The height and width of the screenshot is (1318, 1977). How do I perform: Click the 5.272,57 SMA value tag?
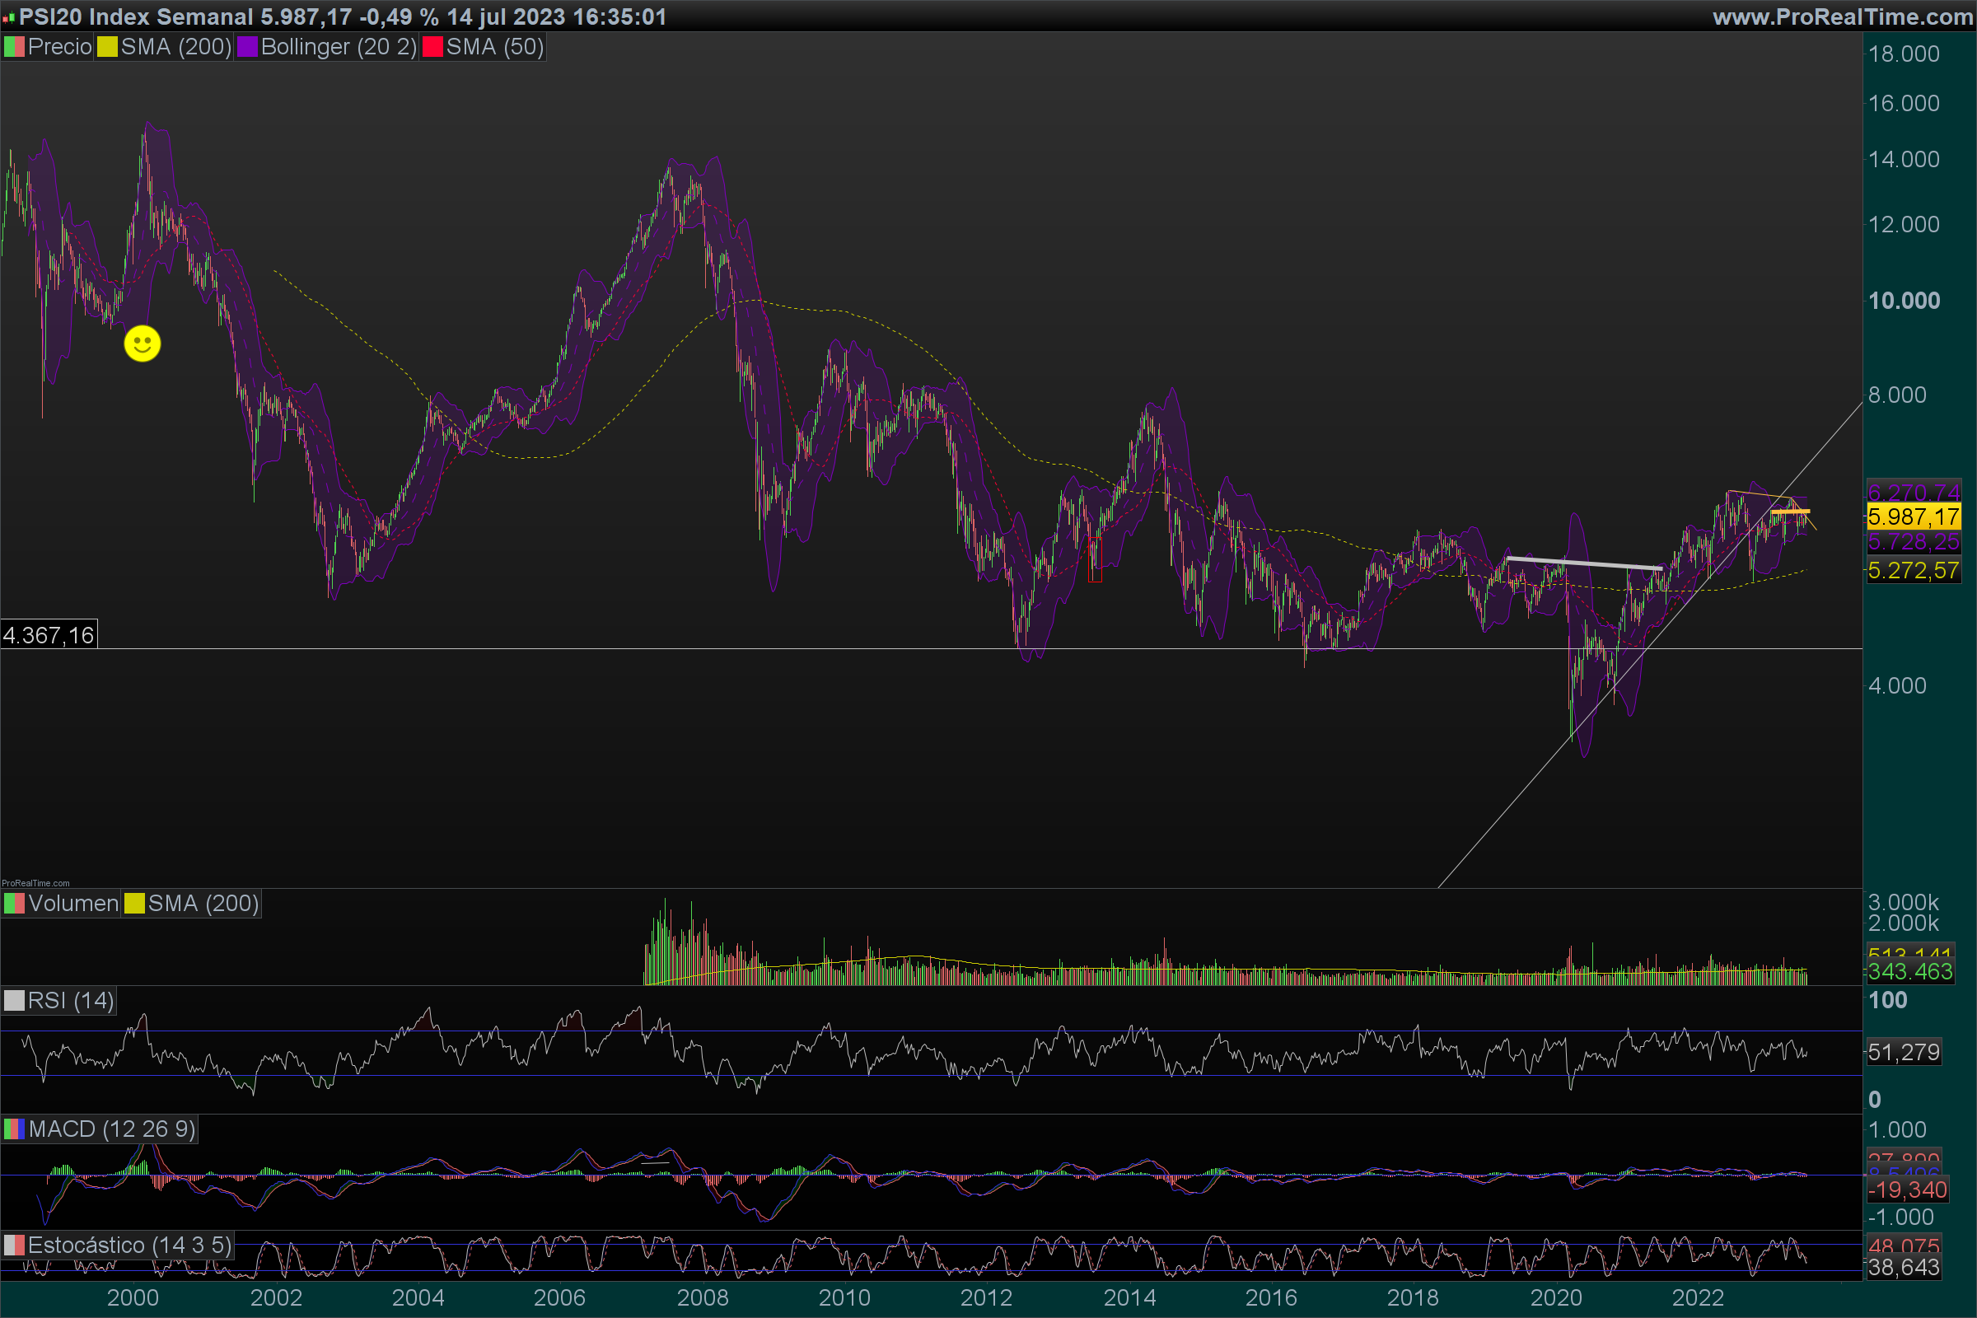[x=1913, y=571]
